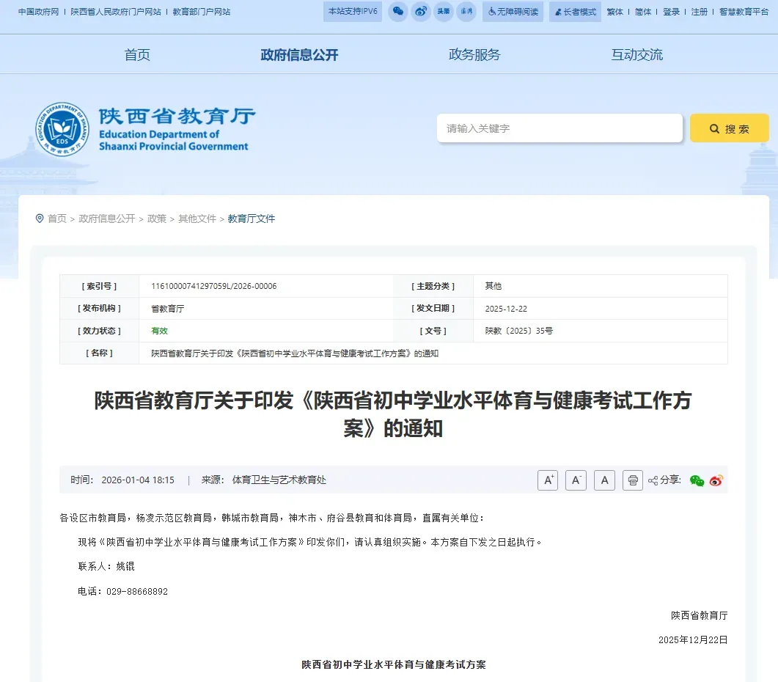Image resolution: width=778 pixels, height=682 pixels.
Task: Open the Toutiao (头条) icon in top bar
Action: tap(444, 12)
